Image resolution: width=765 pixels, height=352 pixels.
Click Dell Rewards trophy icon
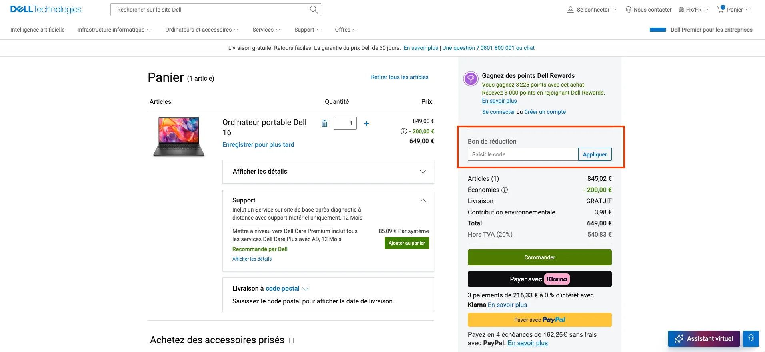click(471, 79)
